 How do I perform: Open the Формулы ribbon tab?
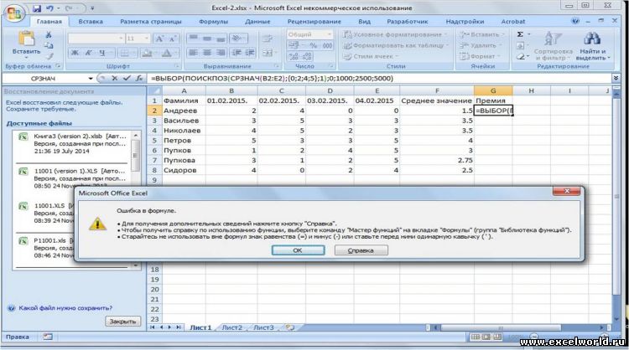click(213, 22)
